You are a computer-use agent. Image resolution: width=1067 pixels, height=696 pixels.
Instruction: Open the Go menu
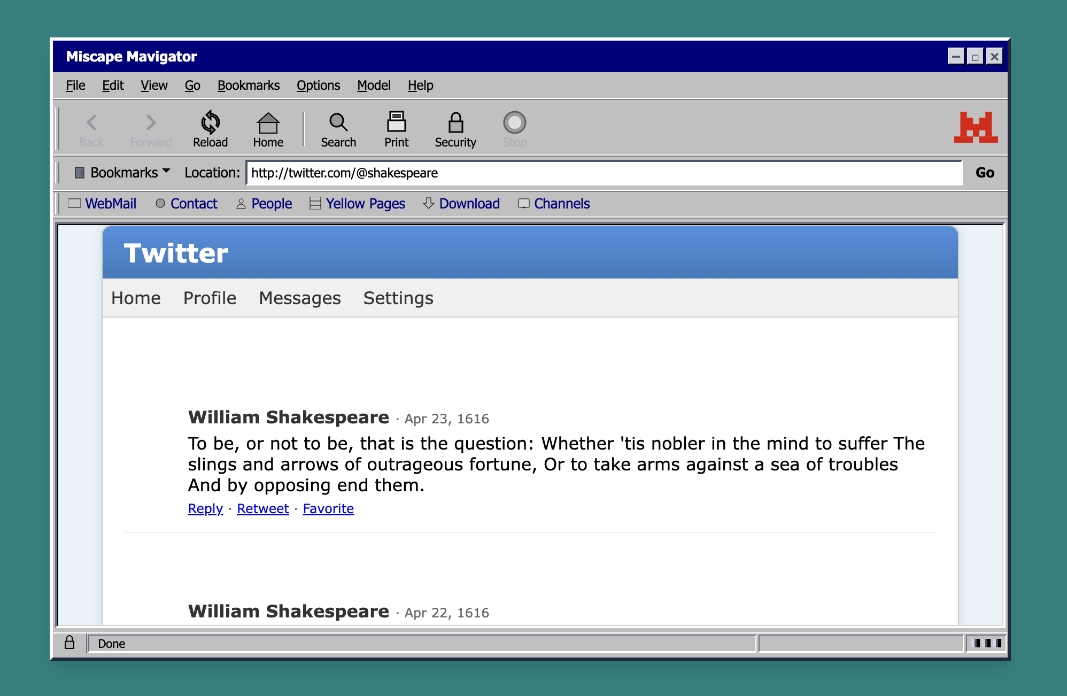[192, 86]
